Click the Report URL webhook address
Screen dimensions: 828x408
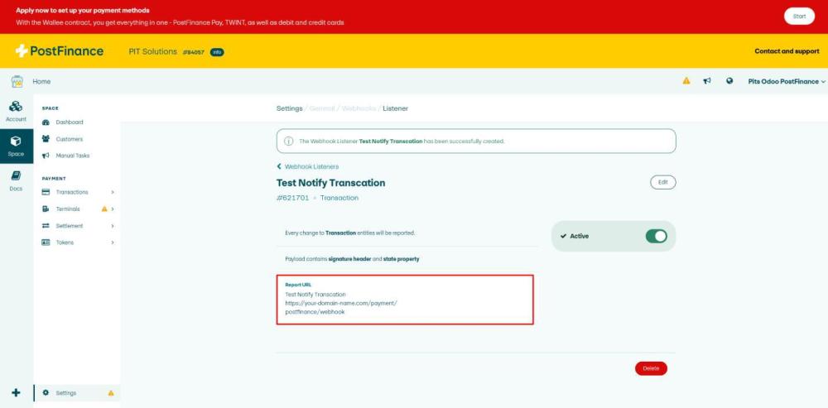tap(340, 307)
